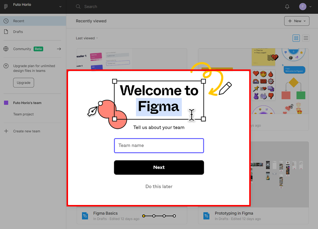Open Prototyping in Figma file

click(x=234, y=213)
